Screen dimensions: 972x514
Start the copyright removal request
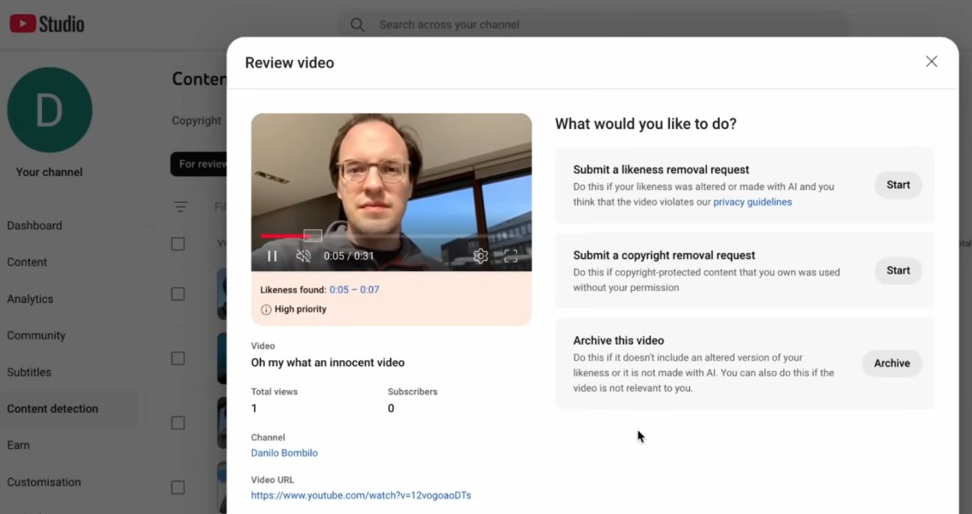[x=898, y=270]
